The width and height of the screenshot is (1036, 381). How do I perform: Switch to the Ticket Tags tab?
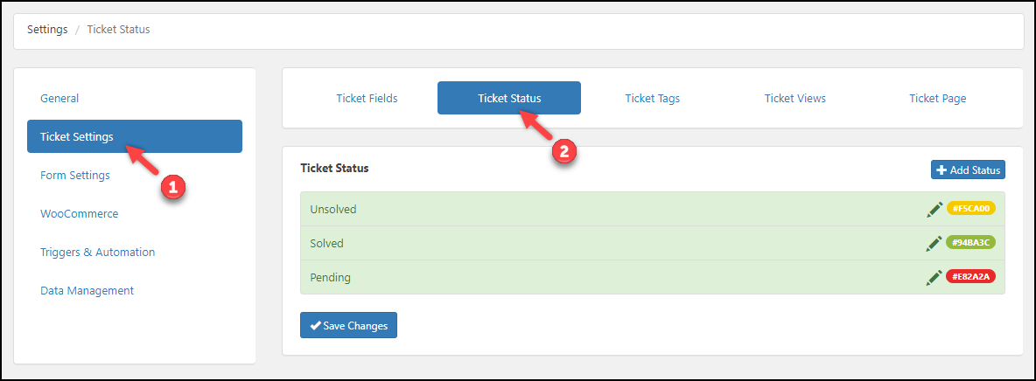point(652,98)
